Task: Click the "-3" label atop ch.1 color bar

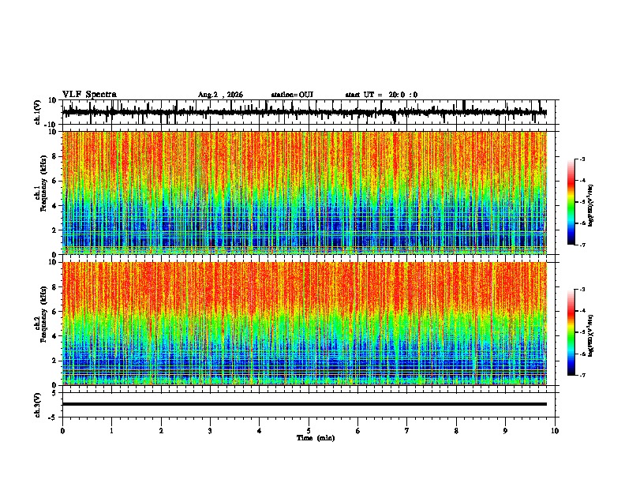Action: click(582, 159)
